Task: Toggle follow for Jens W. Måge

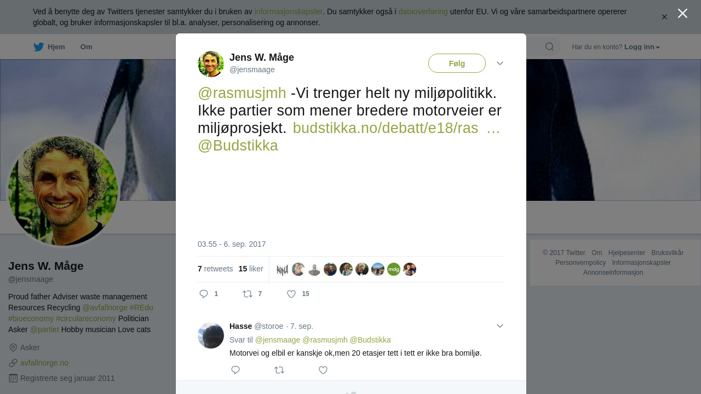Action: click(x=457, y=63)
